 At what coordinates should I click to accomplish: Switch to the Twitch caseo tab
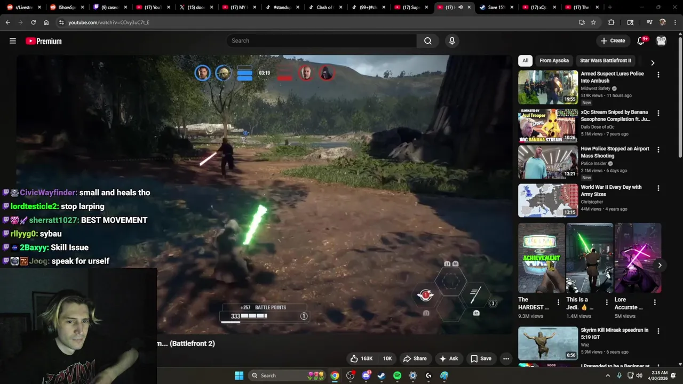(109, 7)
